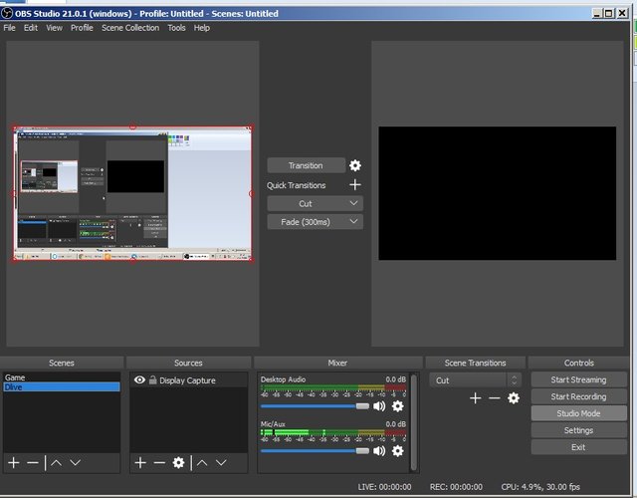The image size is (637, 498).
Task: Click OBS logo in title bar
Action: pyautogui.click(x=7, y=13)
